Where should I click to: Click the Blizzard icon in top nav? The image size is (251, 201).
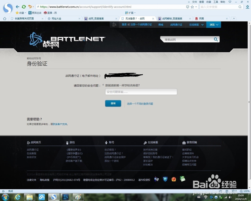[114, 25]
